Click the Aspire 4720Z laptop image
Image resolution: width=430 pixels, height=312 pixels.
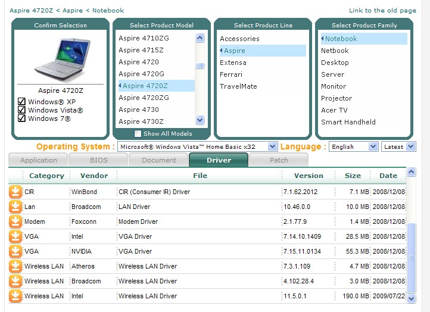tap(63, 60)
